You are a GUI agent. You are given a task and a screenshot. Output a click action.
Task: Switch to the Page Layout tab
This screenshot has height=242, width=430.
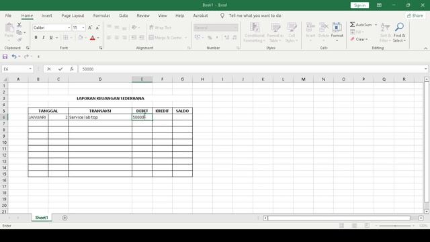pos(73,15)
